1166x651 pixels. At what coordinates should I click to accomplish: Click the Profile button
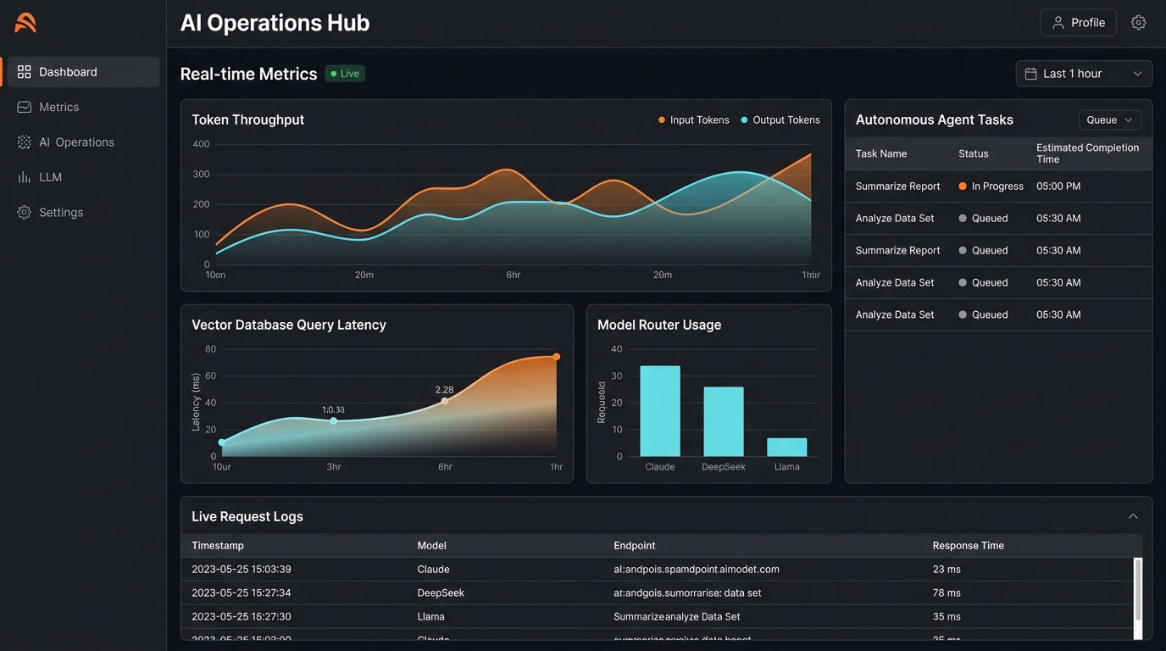pos(1078,23)
